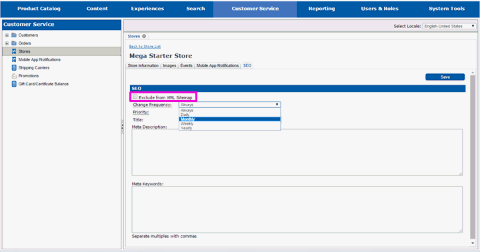This screenshot has height=252, width=480.
Task: Select Promotions in the tree
Action: coord(29,76)
